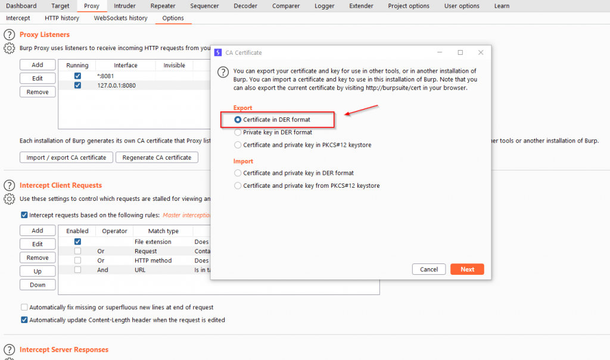Open the Sequencer tab
The image size is (610, 360).
[205, 6]
